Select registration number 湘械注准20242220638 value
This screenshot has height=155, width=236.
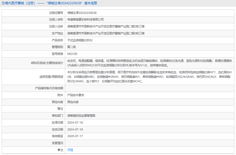(x=82, y=13)
